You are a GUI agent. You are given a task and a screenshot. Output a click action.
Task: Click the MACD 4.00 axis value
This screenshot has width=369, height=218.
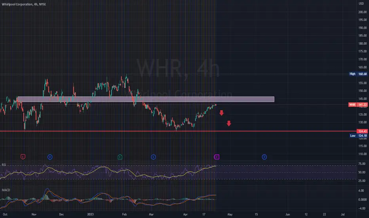[x=361, y=191]
